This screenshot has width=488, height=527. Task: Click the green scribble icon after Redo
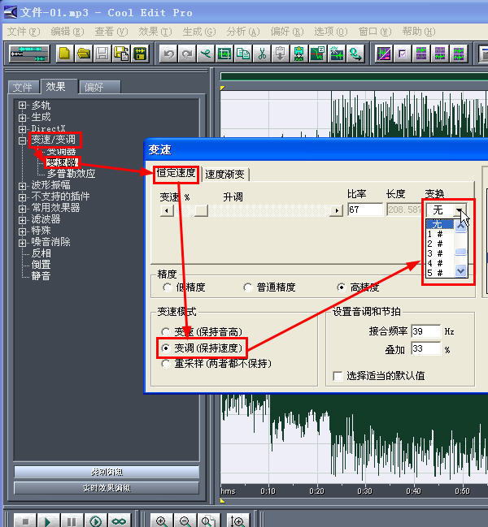coord(206,54)
